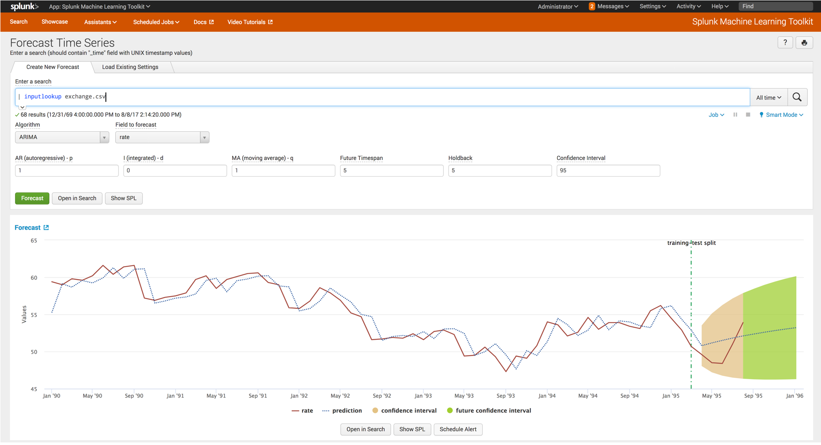The height and width of the screenshot is (445, 821).
Task: Open Video Tutorials external link
Action: (250, 22)
